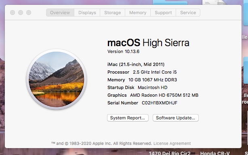Click the 10 GB 1067 MHz DDR3 value
Screen dimensions: 248x155
tap(153, 80)
